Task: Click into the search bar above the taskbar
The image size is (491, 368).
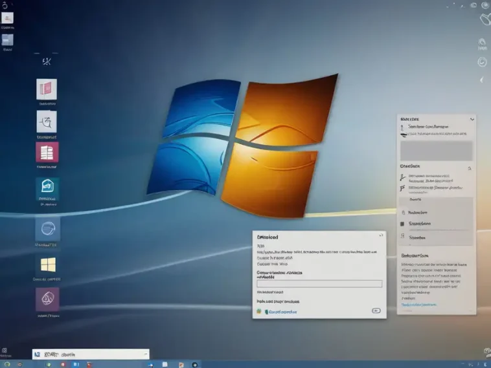Action: 91,354
